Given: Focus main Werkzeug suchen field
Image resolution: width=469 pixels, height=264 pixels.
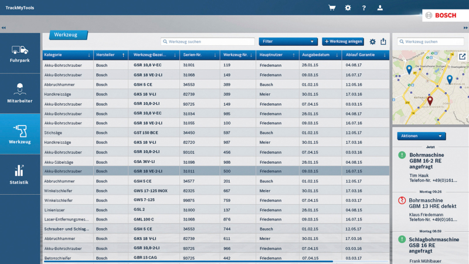Looking at the screenshot, I should (208, 42).
